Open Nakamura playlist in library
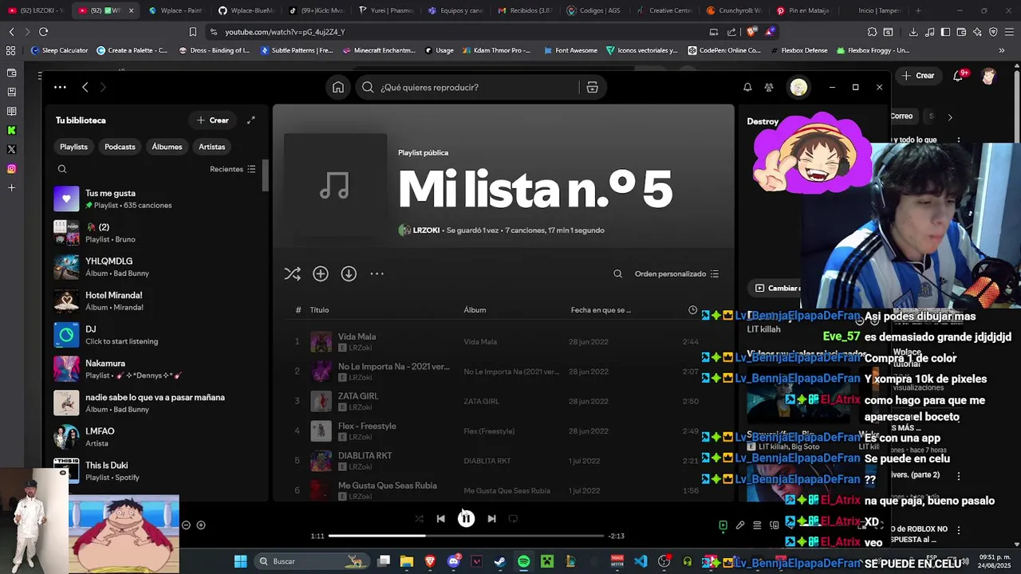The height and width of the screenshot is (574, 1021). click(x=156, y=369)
